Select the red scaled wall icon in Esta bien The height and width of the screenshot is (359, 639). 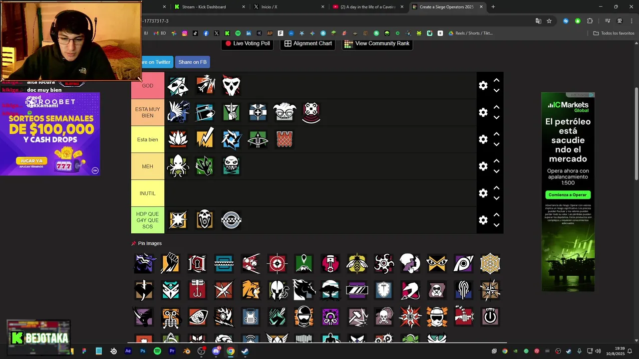(284, 139)
